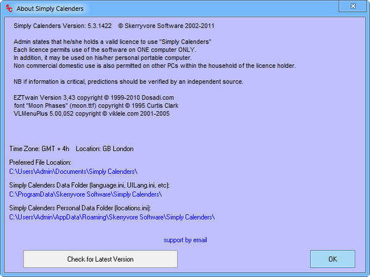
Task: Click the Moon Phases font credit line
Action: (x=94, y=105)
